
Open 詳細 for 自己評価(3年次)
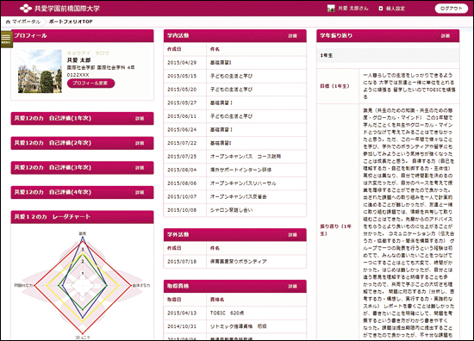pyautogui.click(x=140, y=168)
